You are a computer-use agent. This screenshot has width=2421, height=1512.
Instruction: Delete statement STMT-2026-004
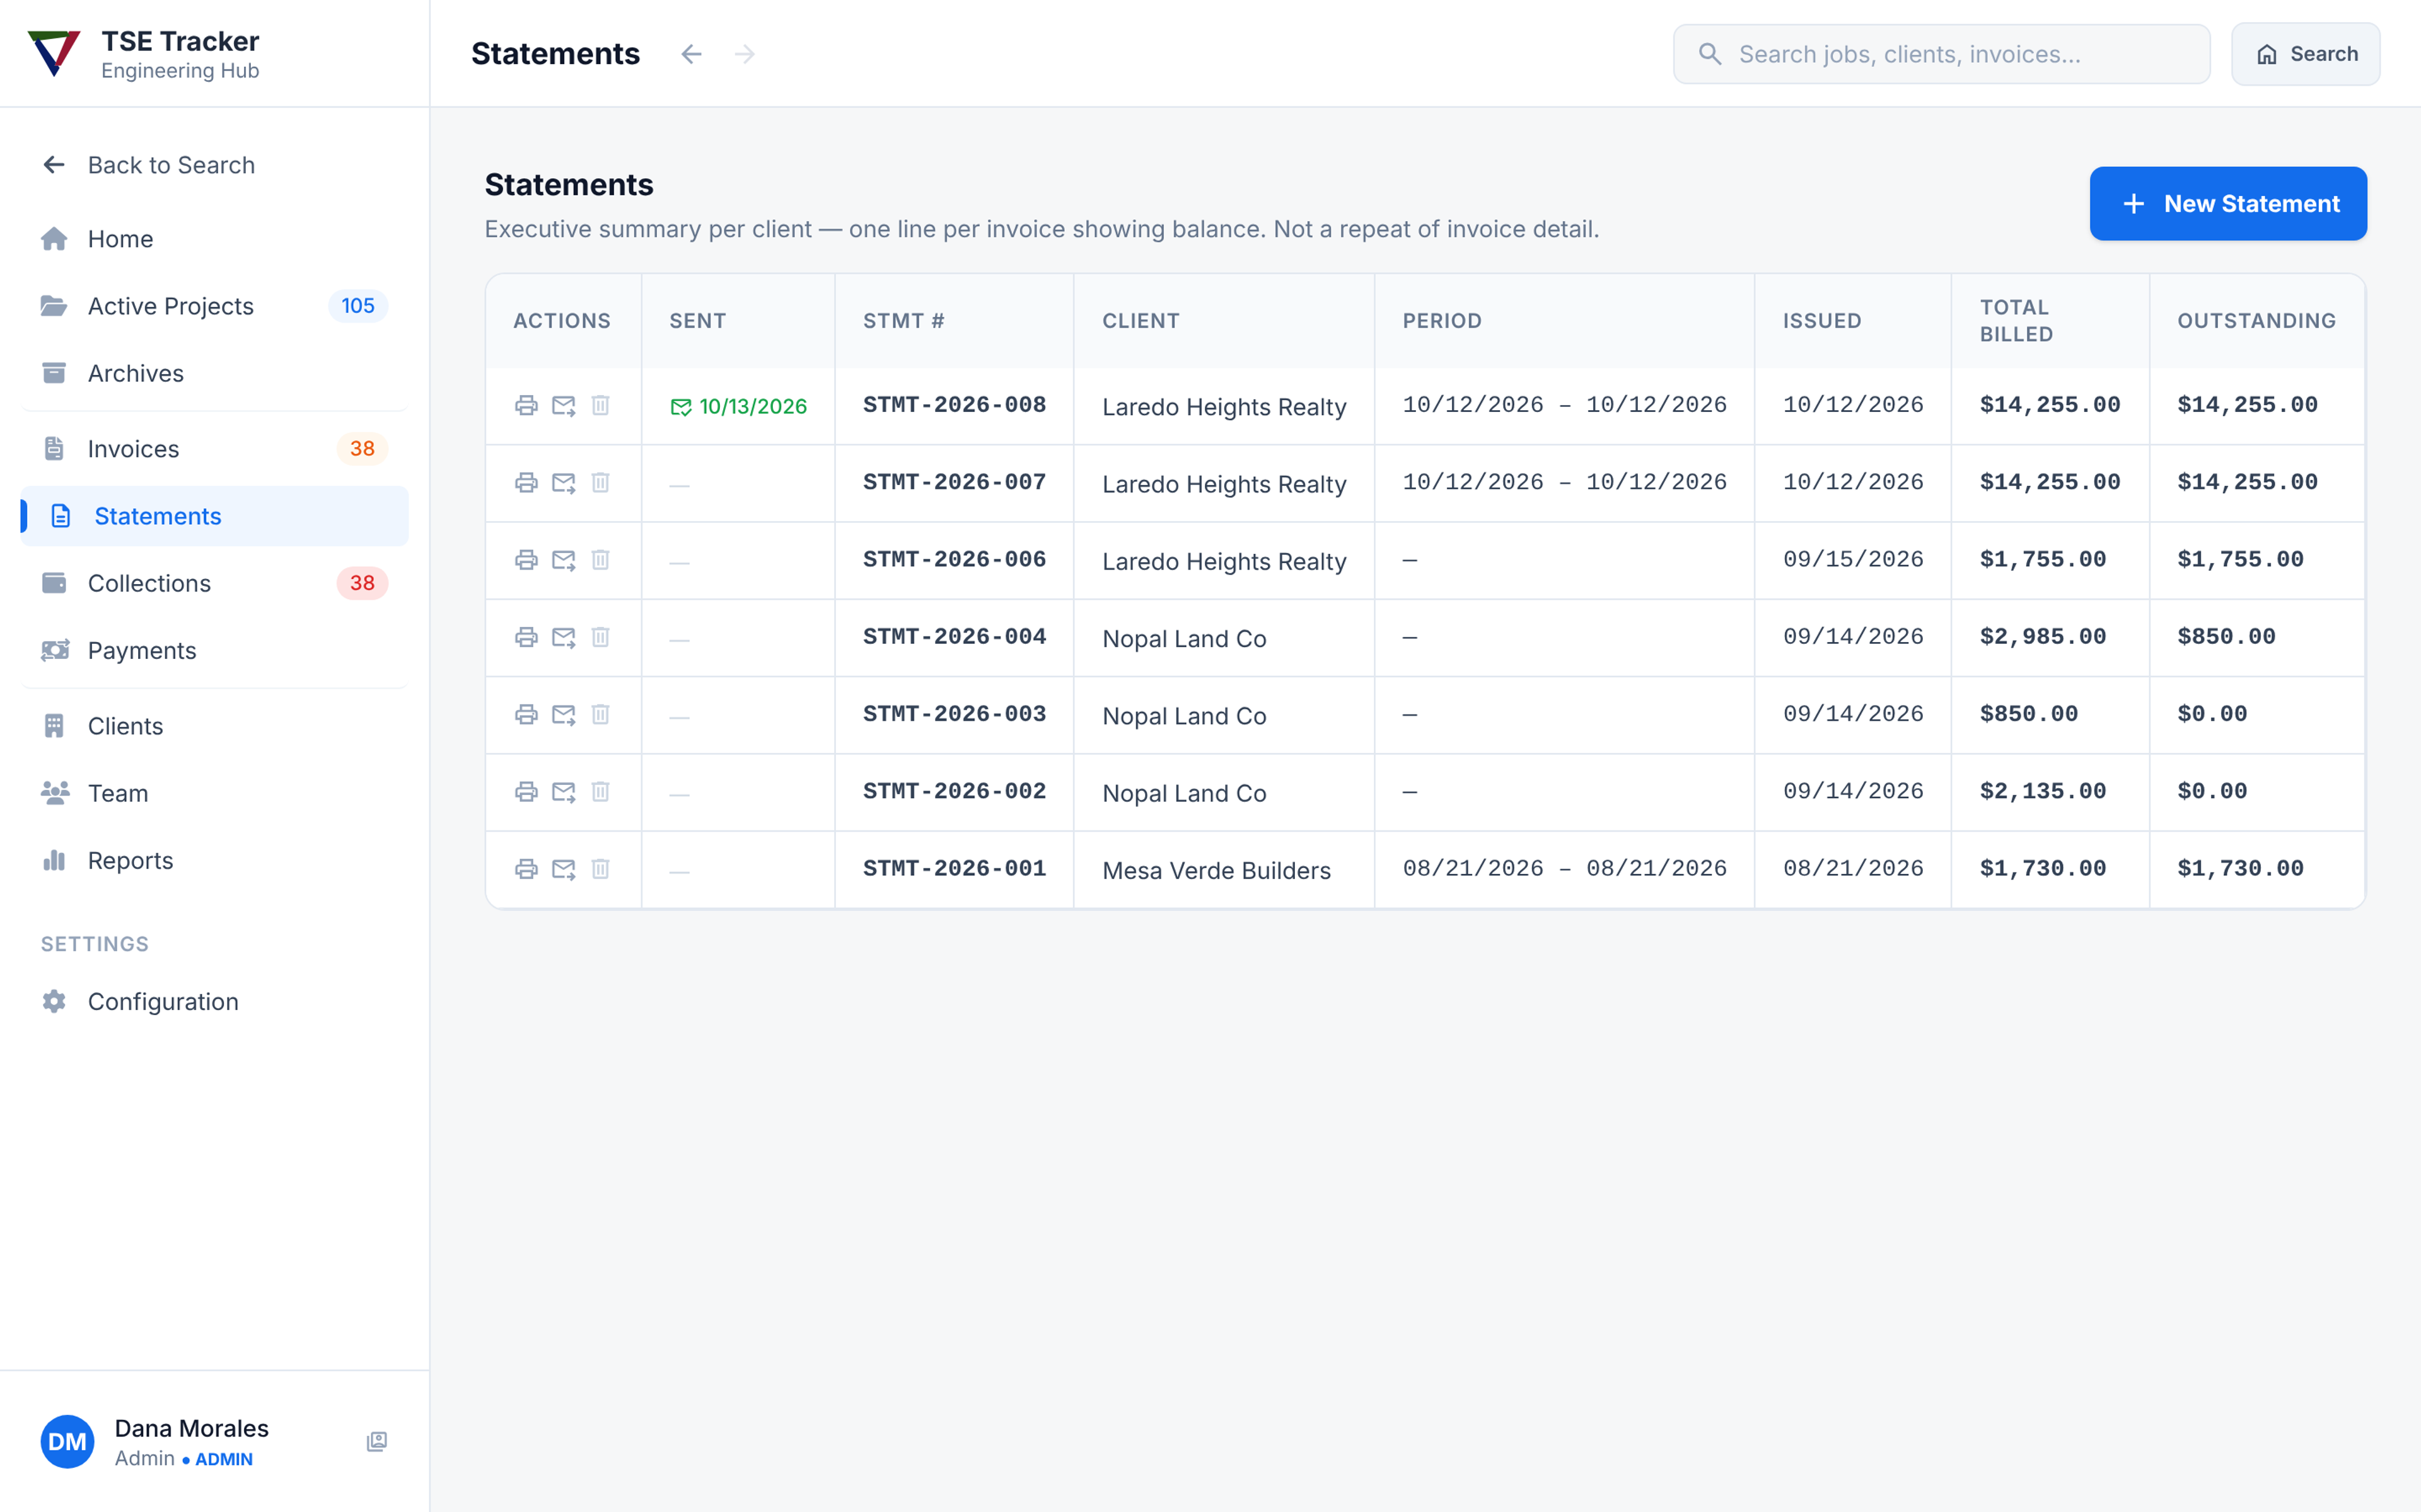[x=600, y=637]
